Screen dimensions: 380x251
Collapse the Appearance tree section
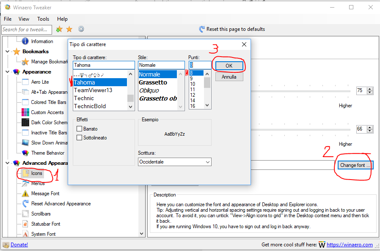point(8,72)
